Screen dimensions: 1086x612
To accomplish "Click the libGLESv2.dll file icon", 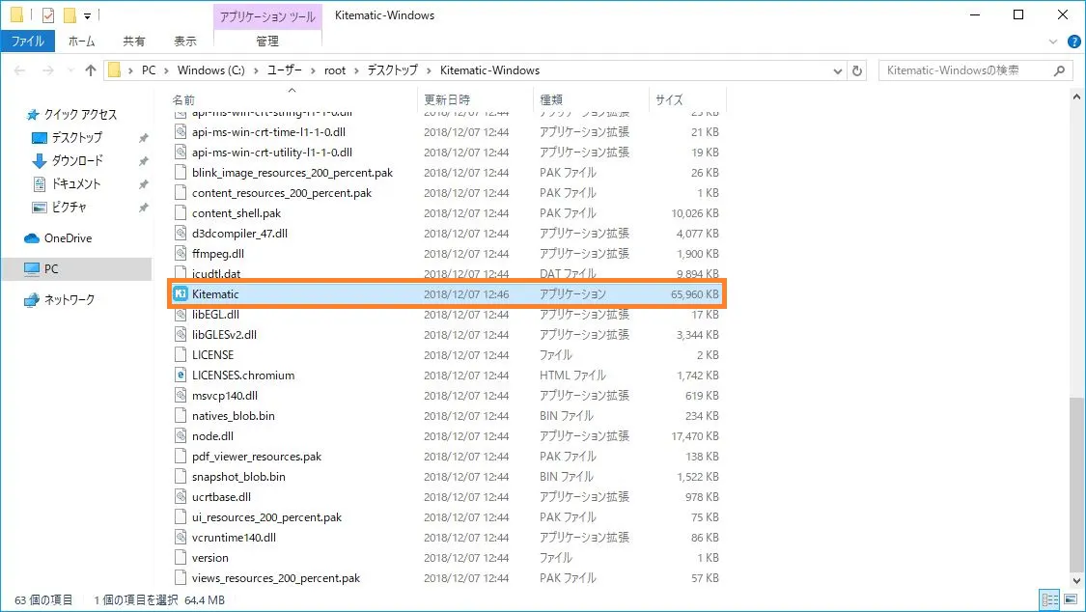I will 181,334.
